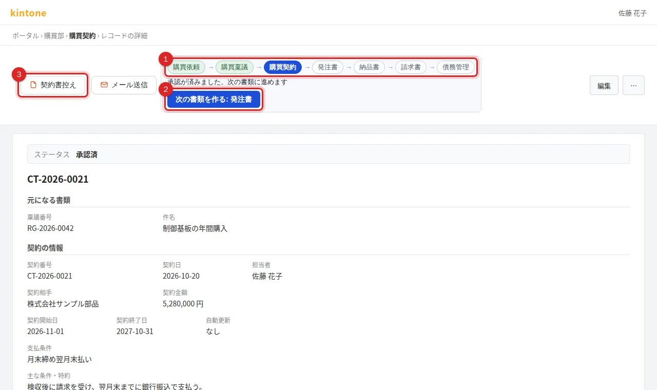Viewport: 657px width, 390px height.
Task: Click 契約金額 value 5,280,000 円
Action: coord(183,304)
